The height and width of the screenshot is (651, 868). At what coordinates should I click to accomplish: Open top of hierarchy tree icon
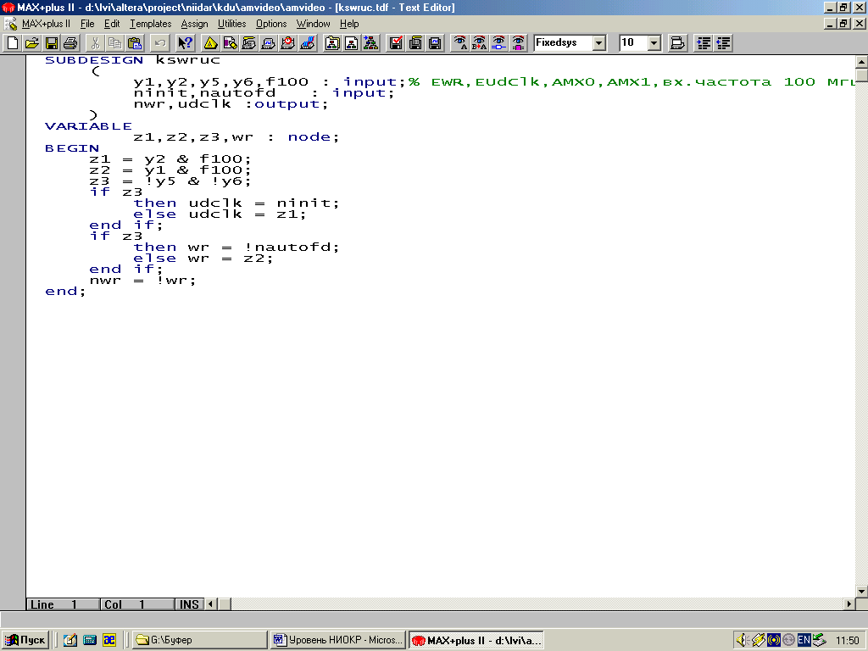[371, 42]
